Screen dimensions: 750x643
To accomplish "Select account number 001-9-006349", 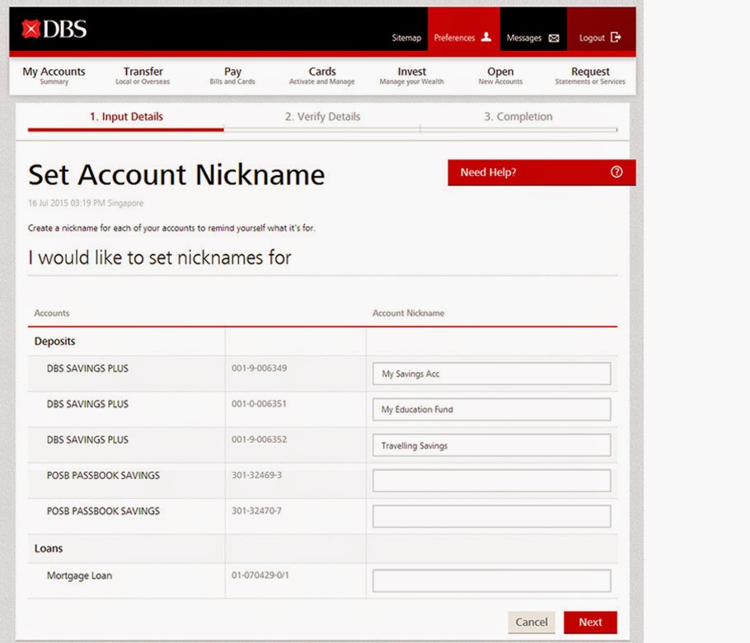I will tap(260, 368).
